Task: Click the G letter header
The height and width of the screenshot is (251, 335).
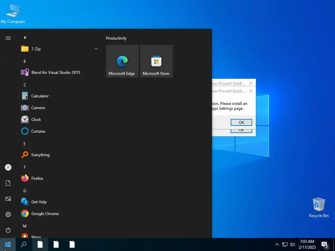Action: click(25, 191)
